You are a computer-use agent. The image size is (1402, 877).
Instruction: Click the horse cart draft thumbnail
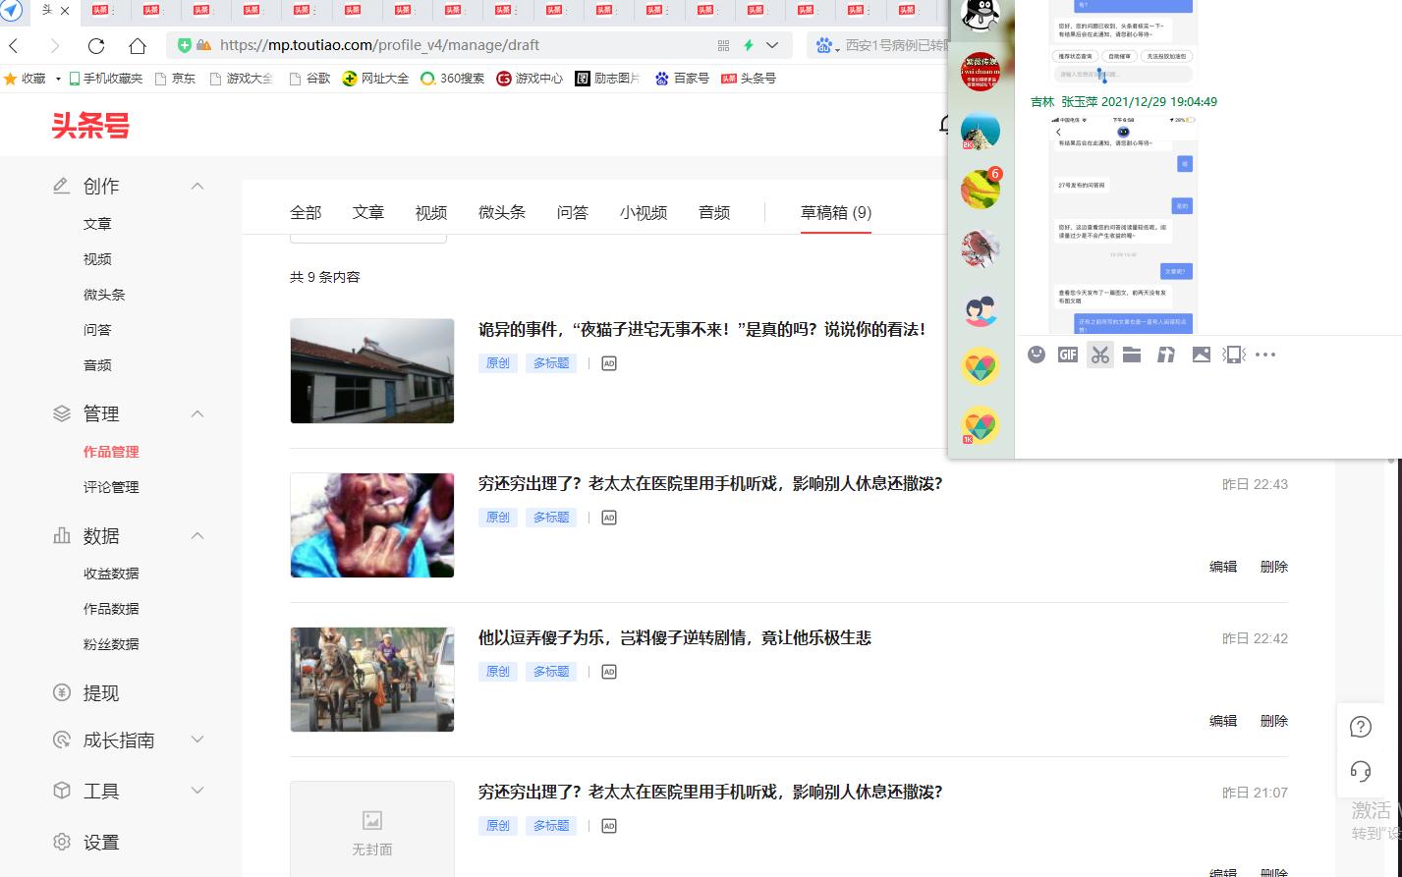pos(371,679)
